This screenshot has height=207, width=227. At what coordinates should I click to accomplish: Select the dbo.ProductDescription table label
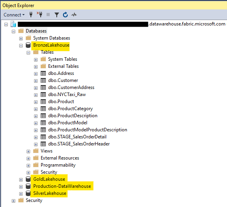(73, 116)
